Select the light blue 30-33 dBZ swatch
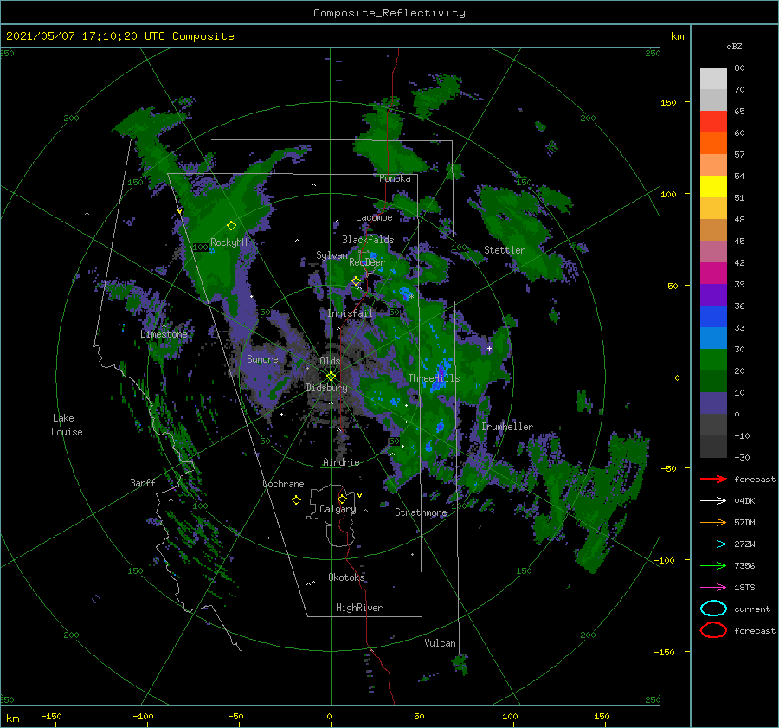The image size is (779, 728). 713,338
